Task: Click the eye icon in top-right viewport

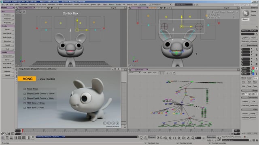Action: point(165,8)
